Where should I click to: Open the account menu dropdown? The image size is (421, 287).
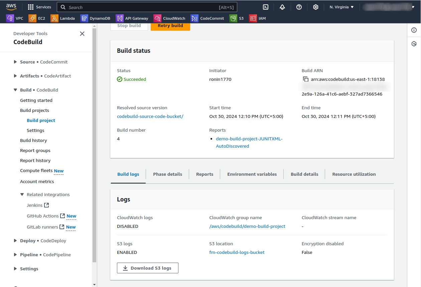coord(389,7)
